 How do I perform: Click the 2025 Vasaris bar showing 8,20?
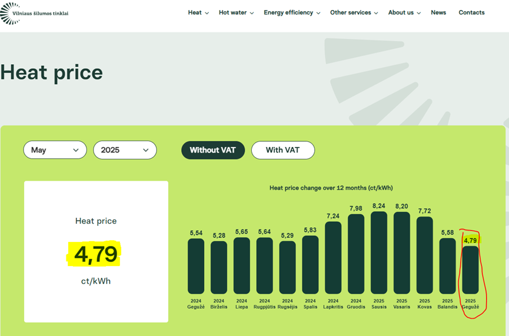click(402, 253)
